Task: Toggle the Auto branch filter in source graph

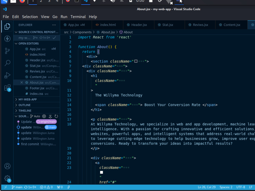Action: click(35, 116)
